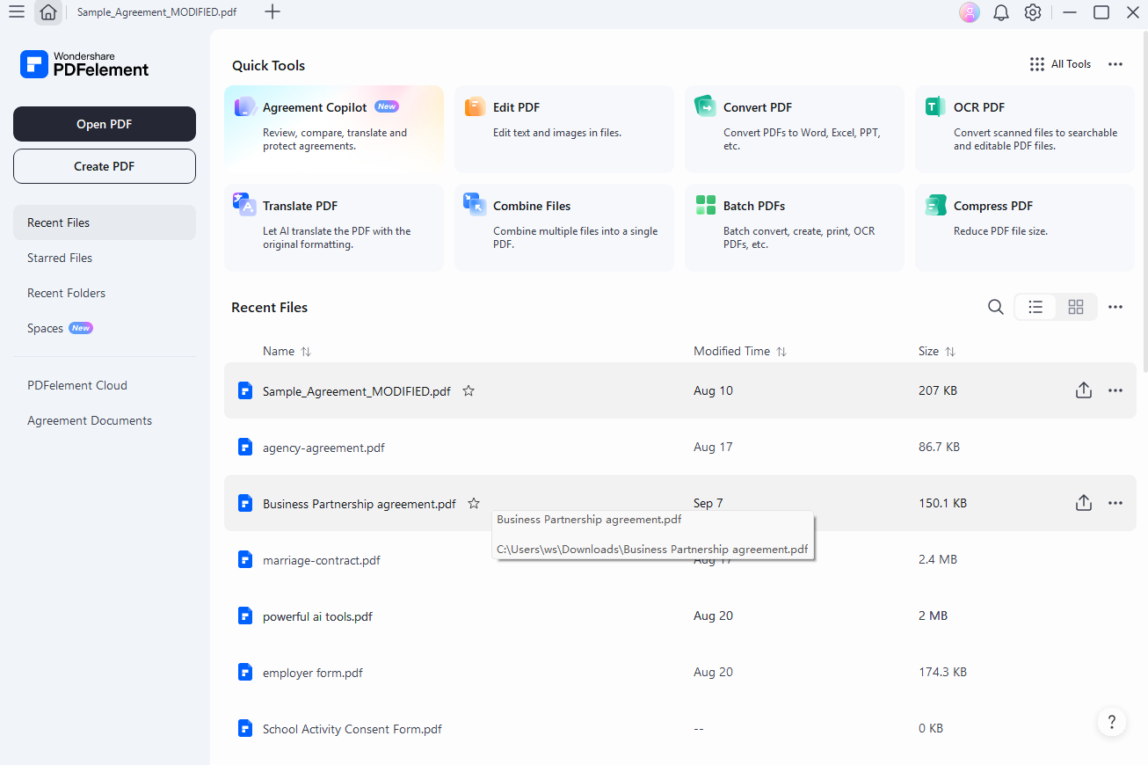Click the School Activity Consent Form file icon
The image size is (1148, 765).
point(246,728)
